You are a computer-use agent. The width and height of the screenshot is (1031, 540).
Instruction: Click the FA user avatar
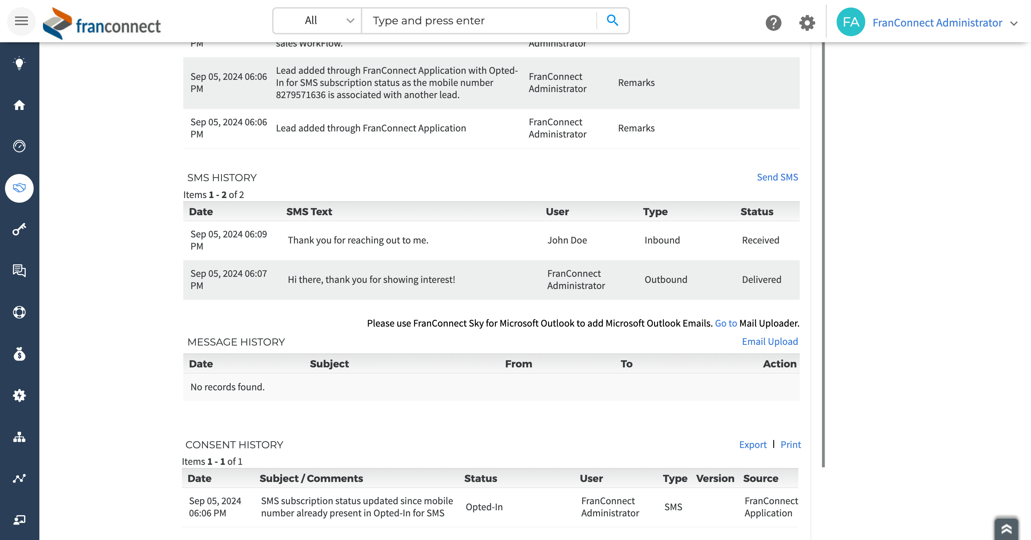[x=851, y=22]
